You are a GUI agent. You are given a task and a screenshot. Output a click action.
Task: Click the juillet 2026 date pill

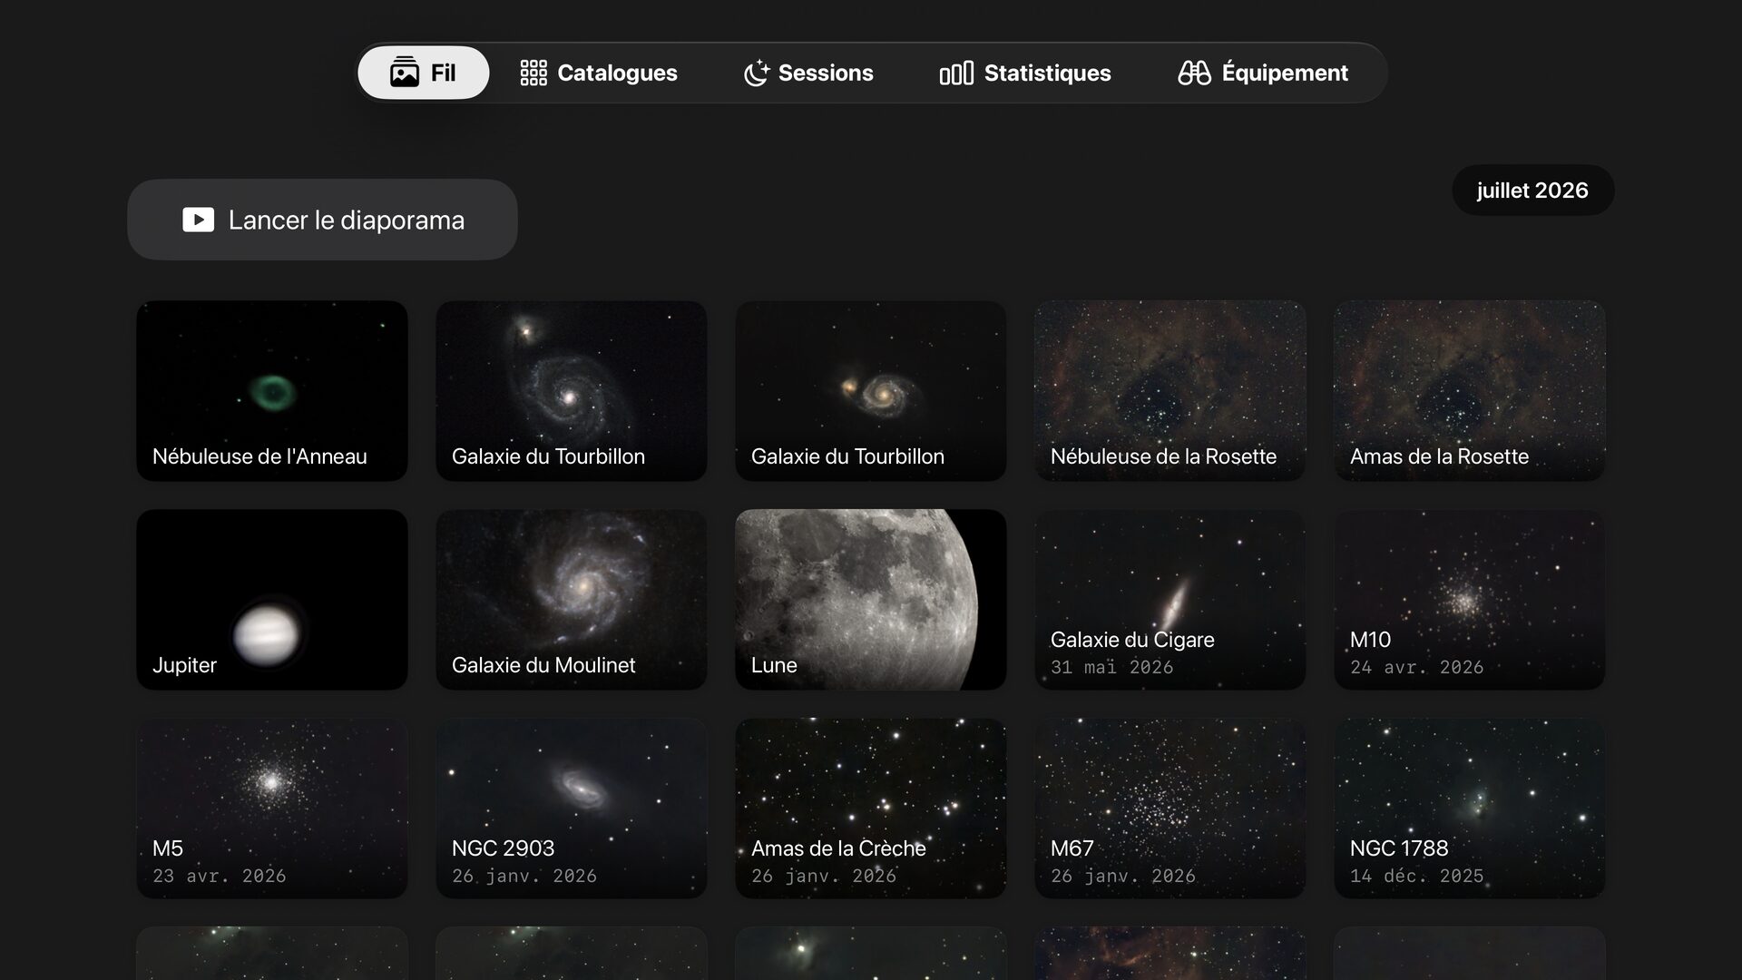1532,190
